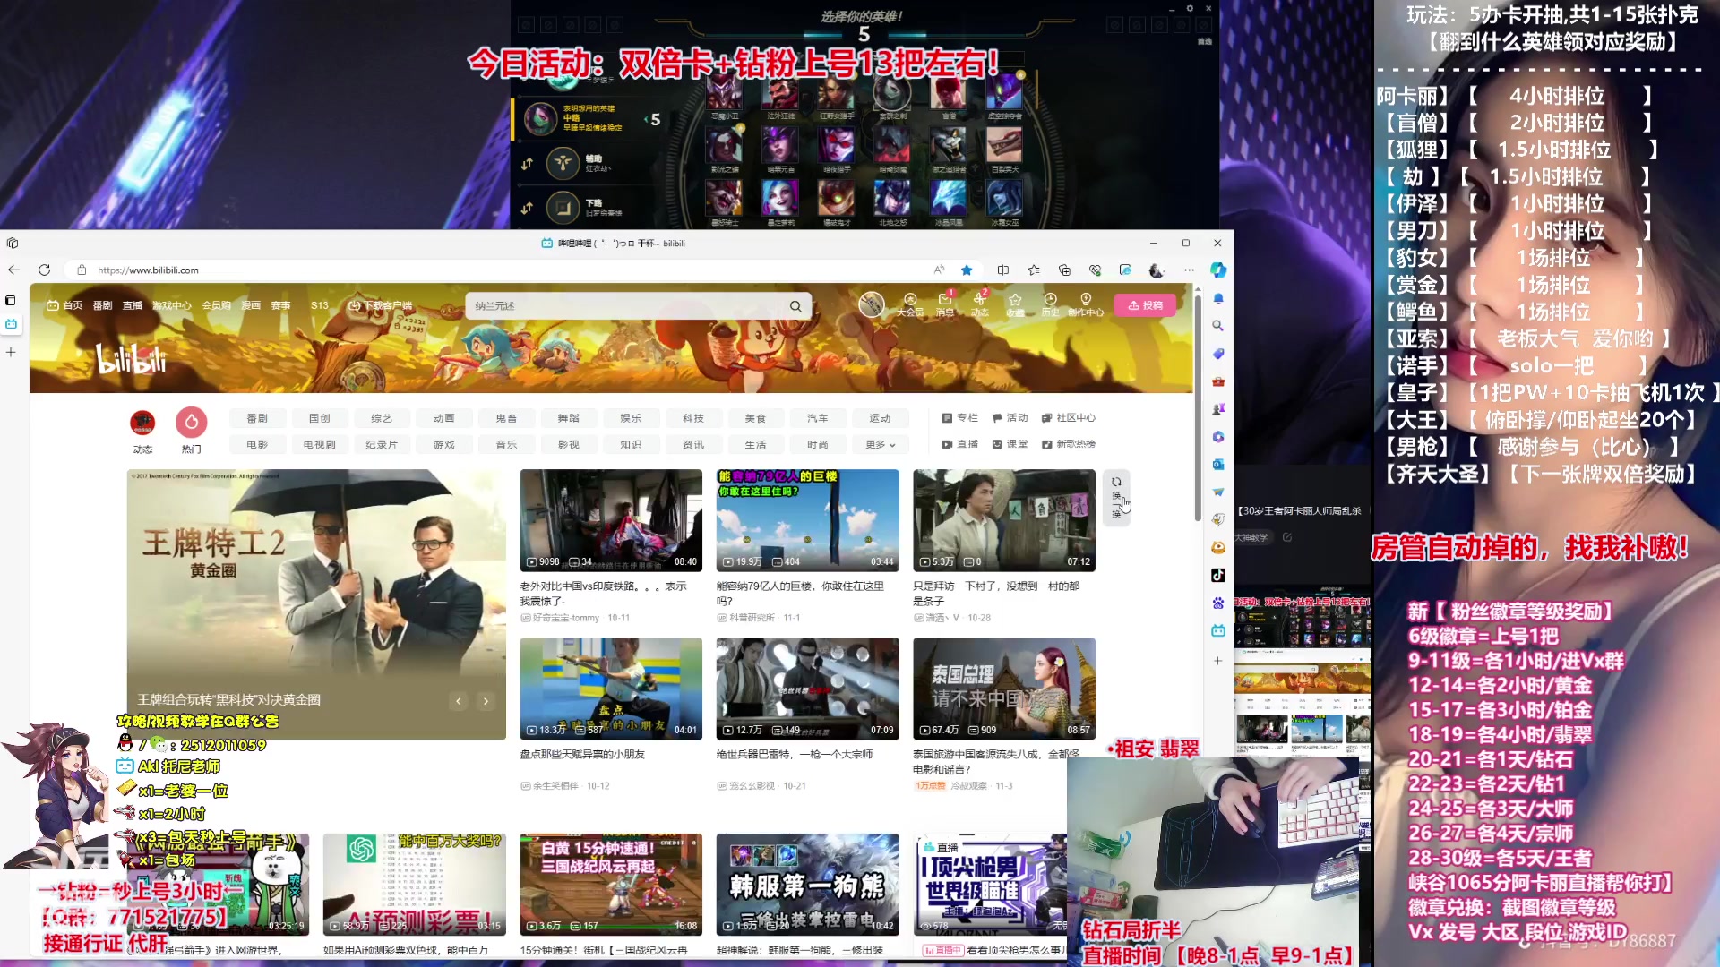The width and height of the screenshot is (1720, 967).
Task: Toggle the blue favorite star in address bar
Action: tap(967, 270)
